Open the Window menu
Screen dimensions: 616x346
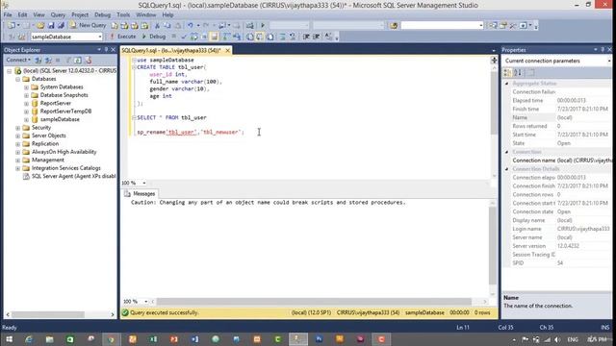145,15
